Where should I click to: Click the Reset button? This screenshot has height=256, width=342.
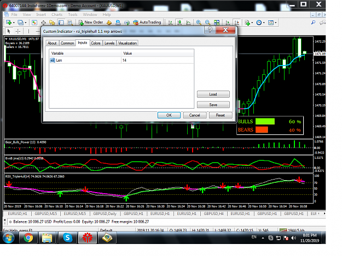tap(221, 115)
